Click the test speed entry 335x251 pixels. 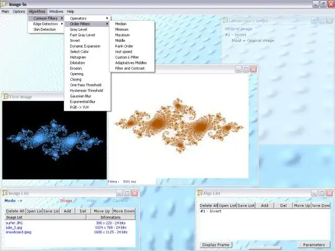click(x=132, y=52)
